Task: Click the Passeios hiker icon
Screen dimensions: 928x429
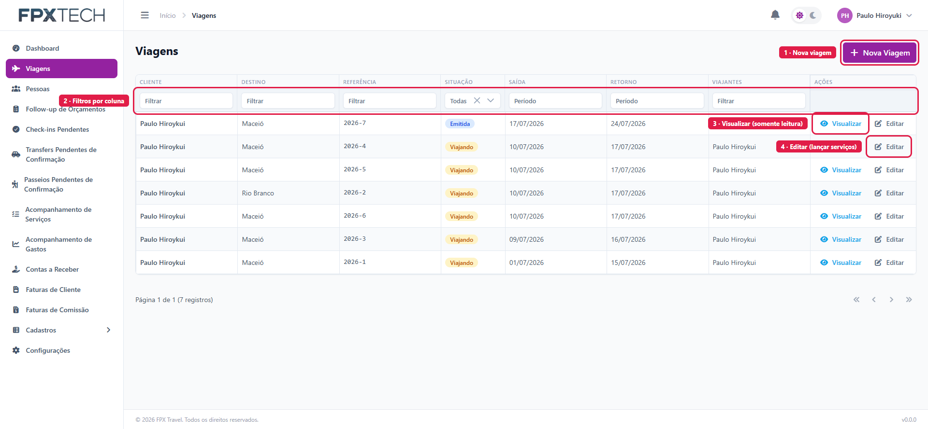Action: click(x=15, y=184)
